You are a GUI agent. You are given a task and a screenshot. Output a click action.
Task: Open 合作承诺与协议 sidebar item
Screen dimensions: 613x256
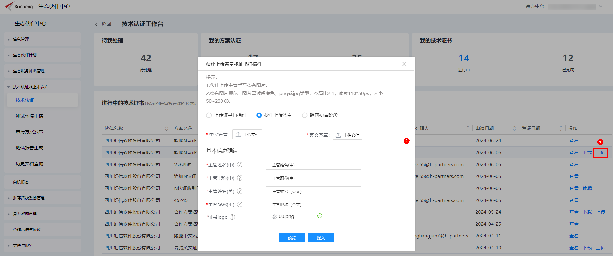42,230
